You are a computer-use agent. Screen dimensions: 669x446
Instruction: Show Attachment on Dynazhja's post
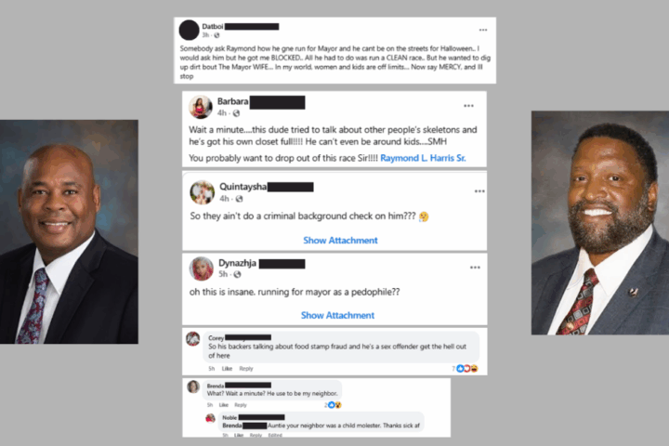(x=337, y=315)
